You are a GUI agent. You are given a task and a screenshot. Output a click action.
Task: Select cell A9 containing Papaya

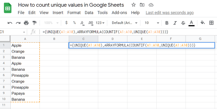(25, 93)
